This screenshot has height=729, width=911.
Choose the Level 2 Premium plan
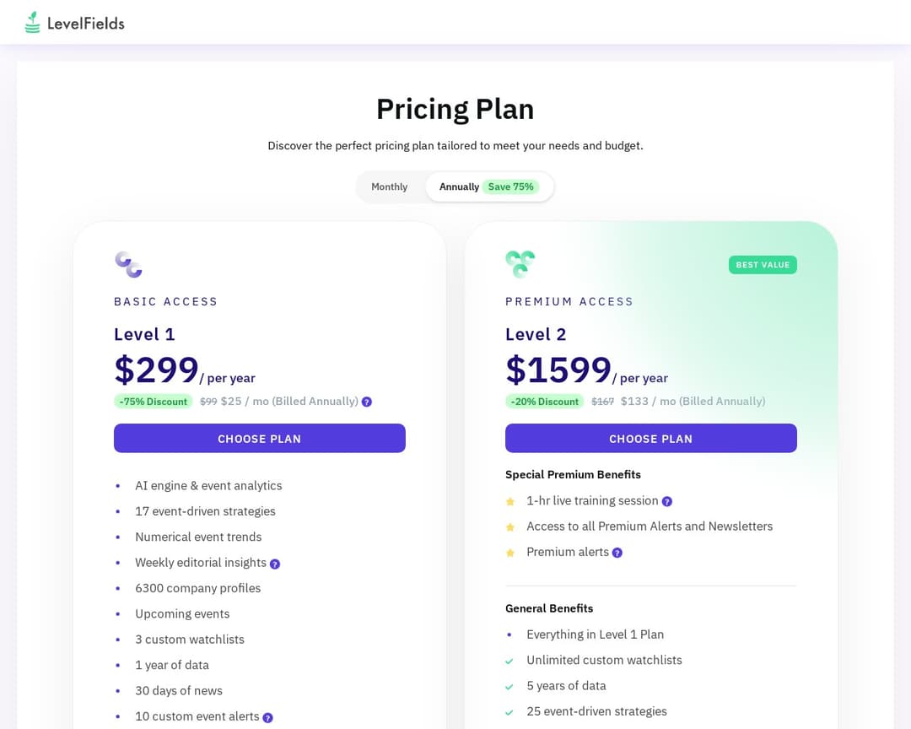tap(650, 439)
